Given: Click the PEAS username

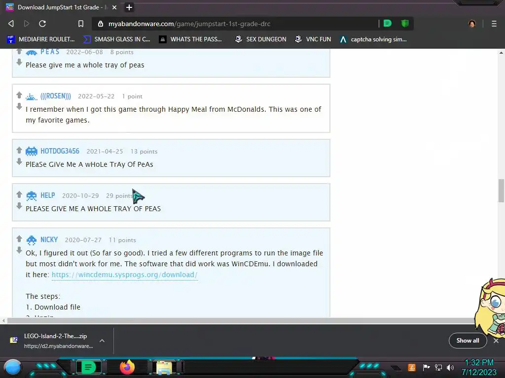Looking at the screenshot, I should coord(50,52).
